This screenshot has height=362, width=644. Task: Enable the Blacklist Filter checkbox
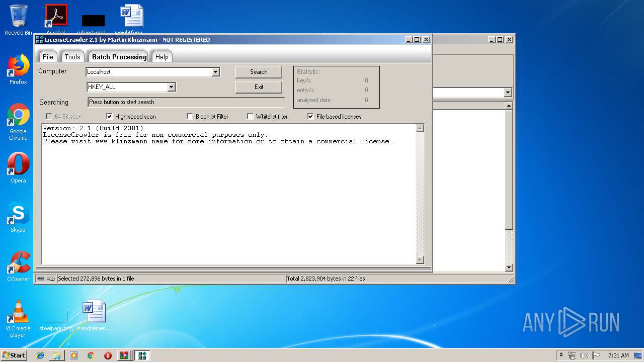click(x=190, y=116)
